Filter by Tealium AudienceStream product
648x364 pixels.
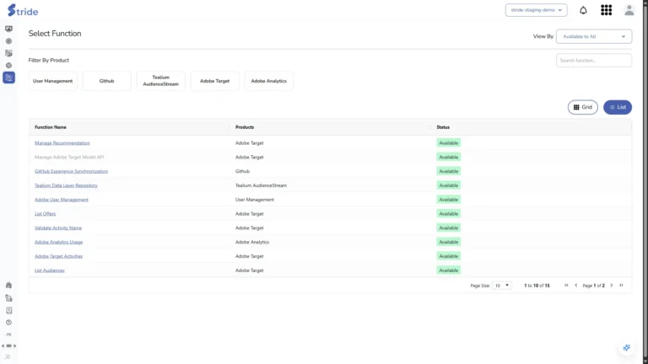coord(161,81)
